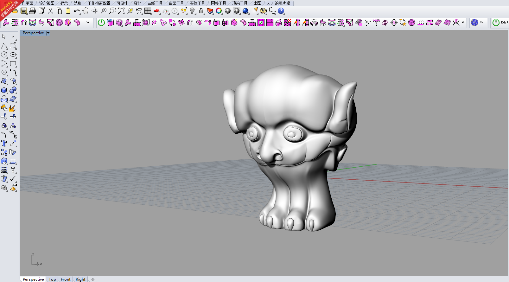Open the 曲面工具 toolbar tab
The image size is (509, 282).
pos(176,3)
